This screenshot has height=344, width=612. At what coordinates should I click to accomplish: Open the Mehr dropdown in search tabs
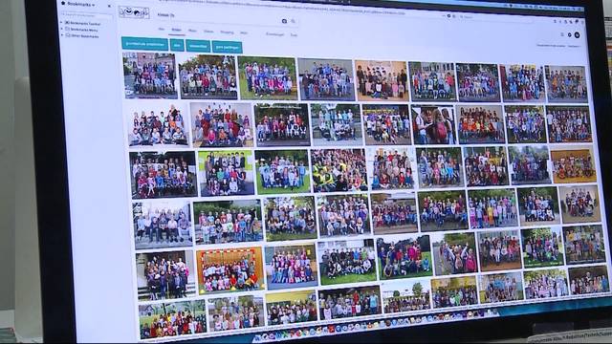(244, 32)
